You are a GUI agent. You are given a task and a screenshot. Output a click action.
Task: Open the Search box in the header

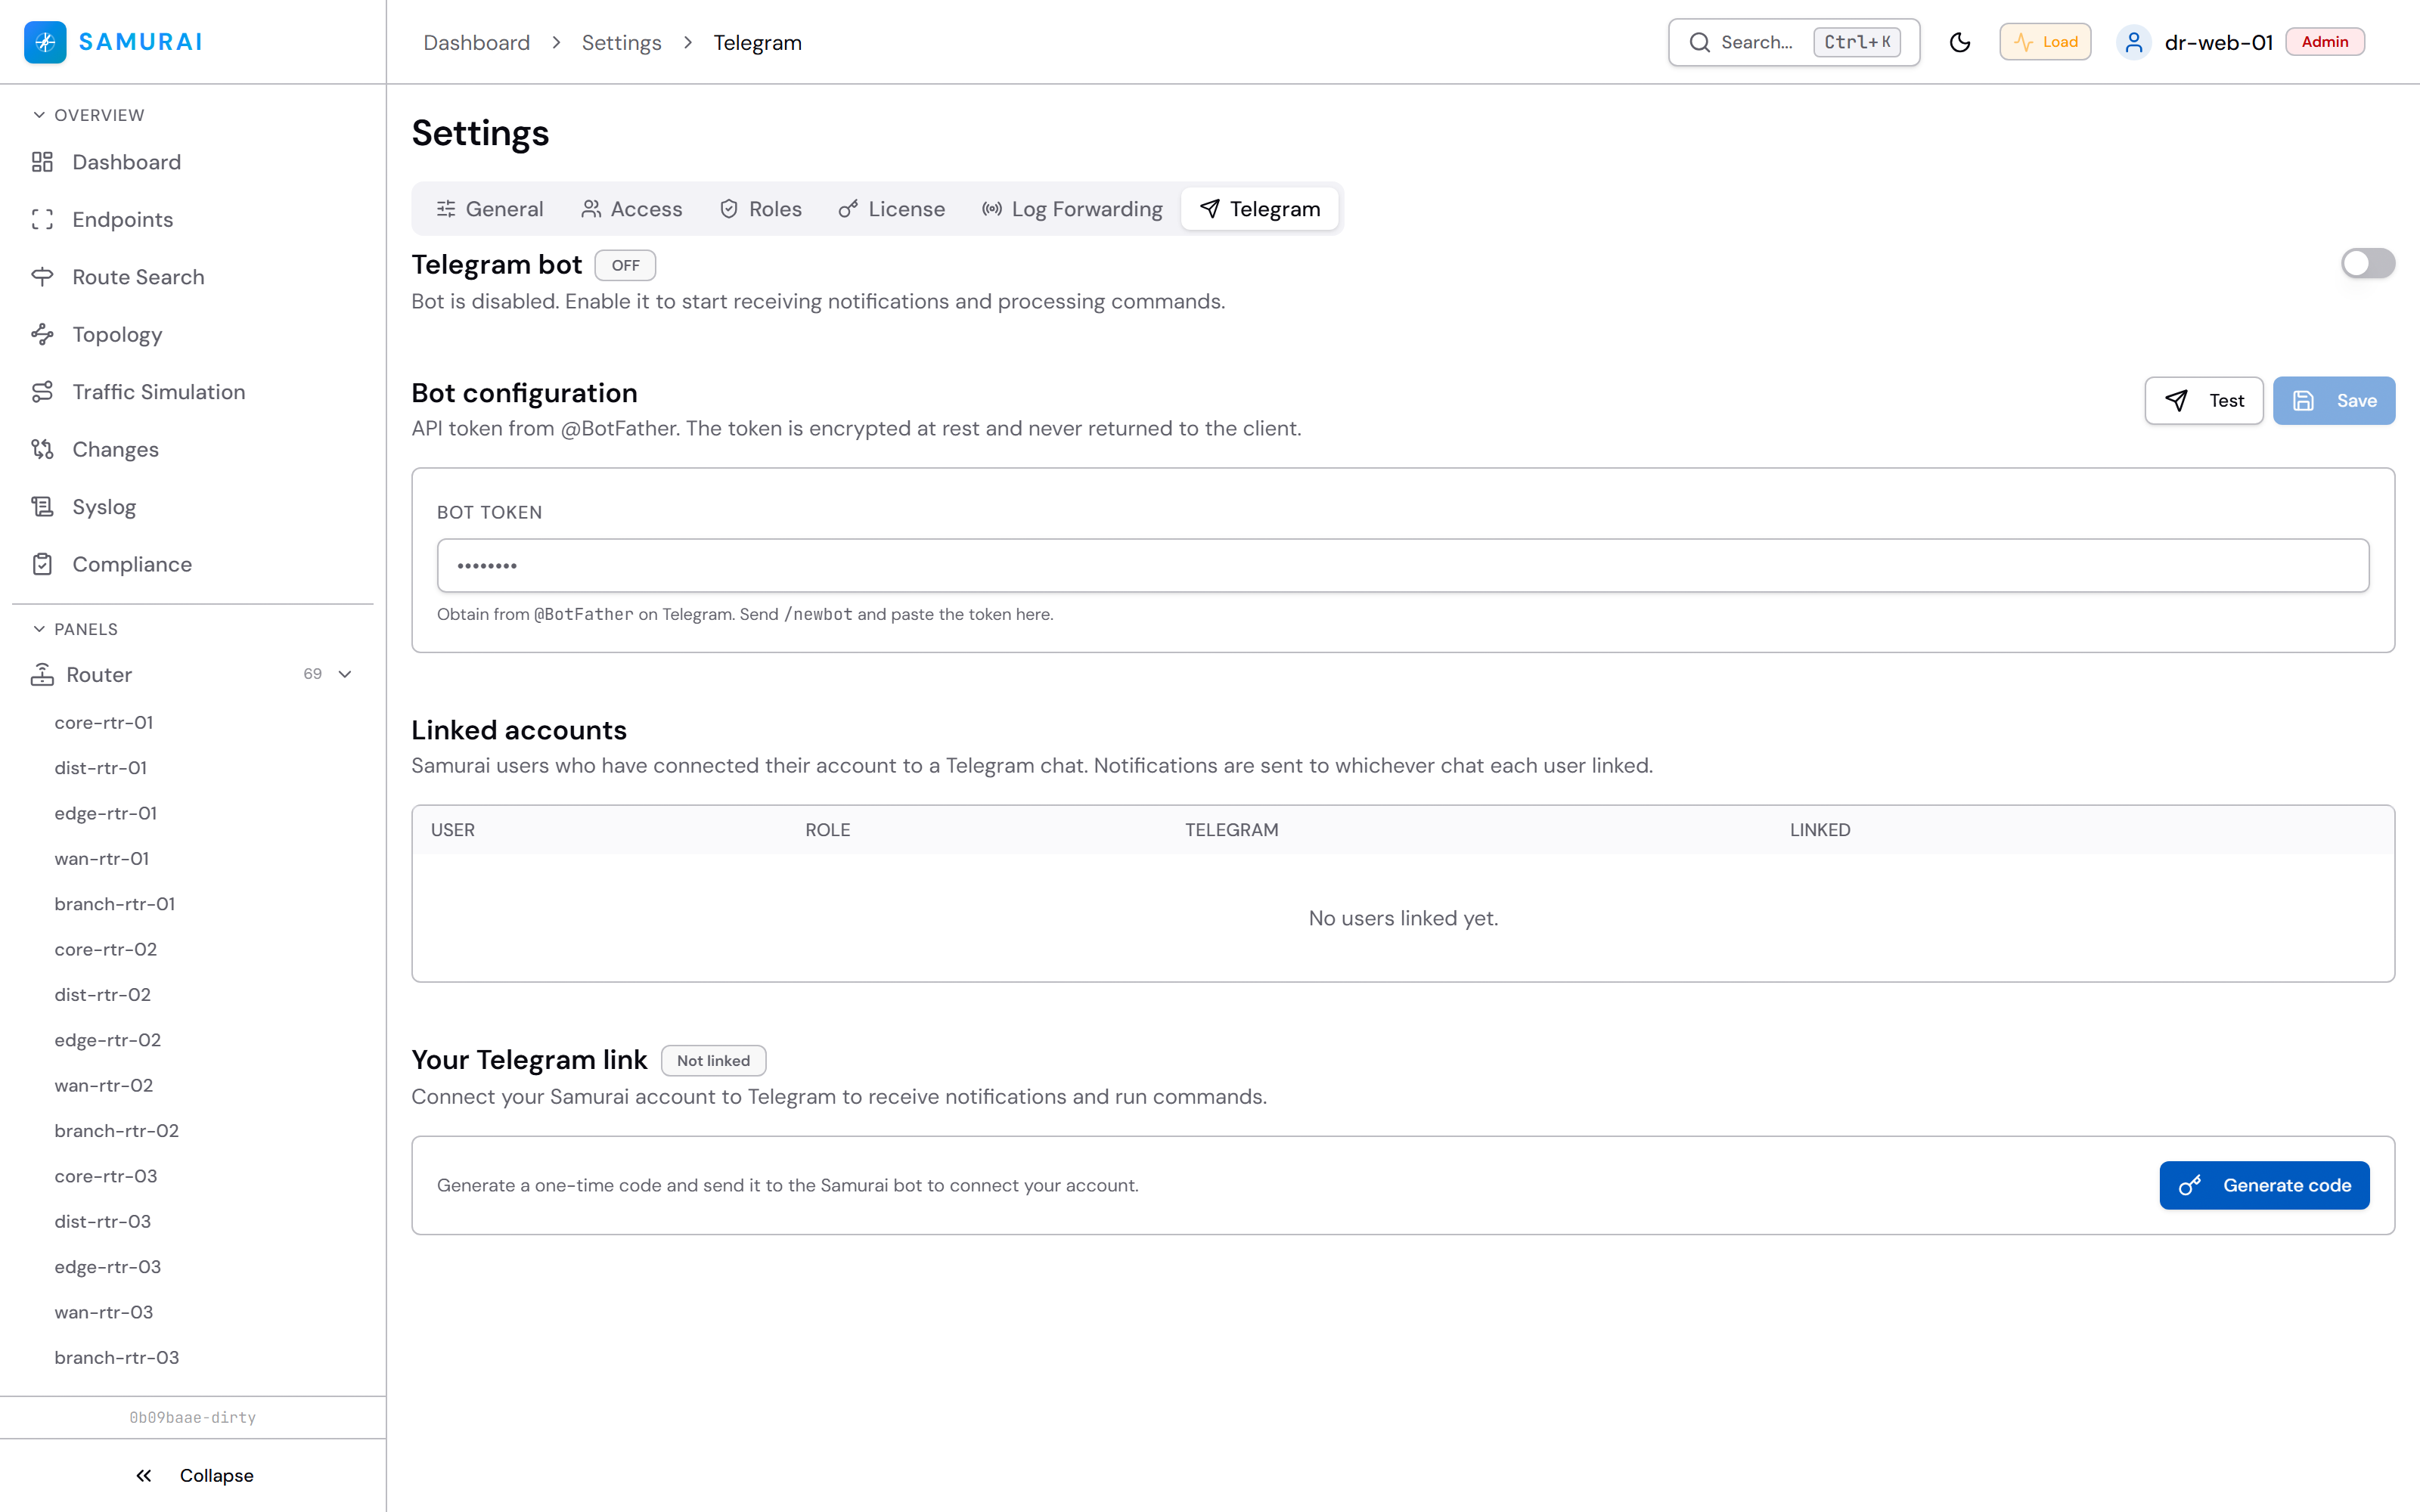[1794, 42]
